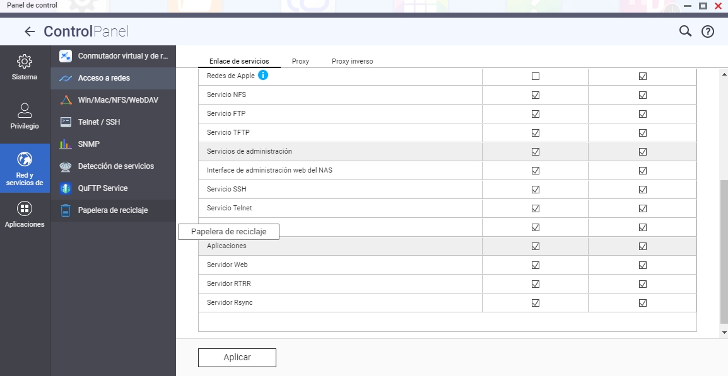Viewport: 728px width, 376px height.
Task: Enable first checkbox for Redes de Apple
Action: pos(536,76)
